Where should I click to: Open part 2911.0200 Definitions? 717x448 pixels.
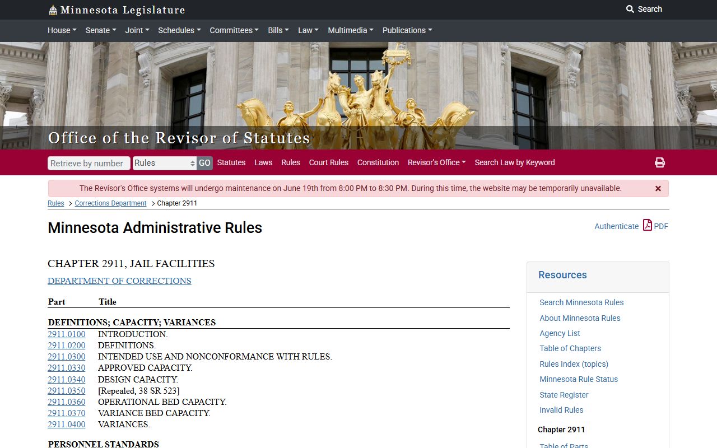[x=67, y=346]
